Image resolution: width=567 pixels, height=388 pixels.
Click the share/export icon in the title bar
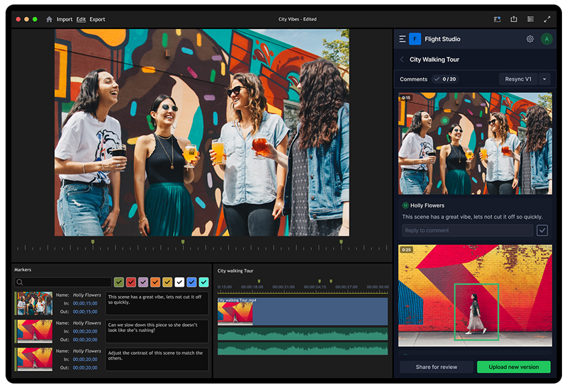point(514,19)
